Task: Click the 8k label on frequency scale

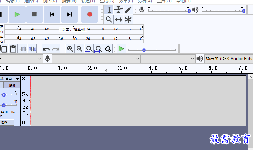Action: pyautogui.click(x=25, y=79)
